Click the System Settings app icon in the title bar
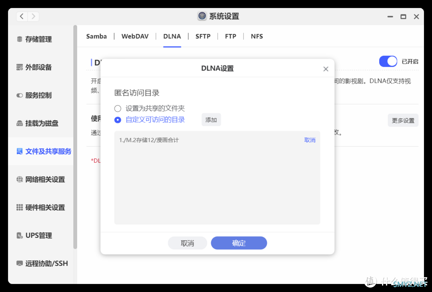The height and width of the screenshot is (292, 432). [x=202, y=16]
